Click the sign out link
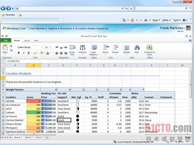 [x=180, y=31]
